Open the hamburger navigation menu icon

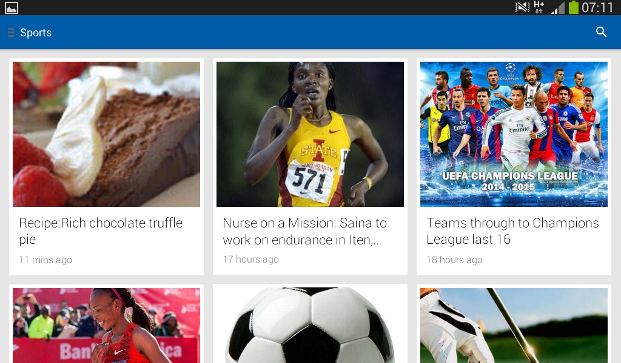point(11,33)
